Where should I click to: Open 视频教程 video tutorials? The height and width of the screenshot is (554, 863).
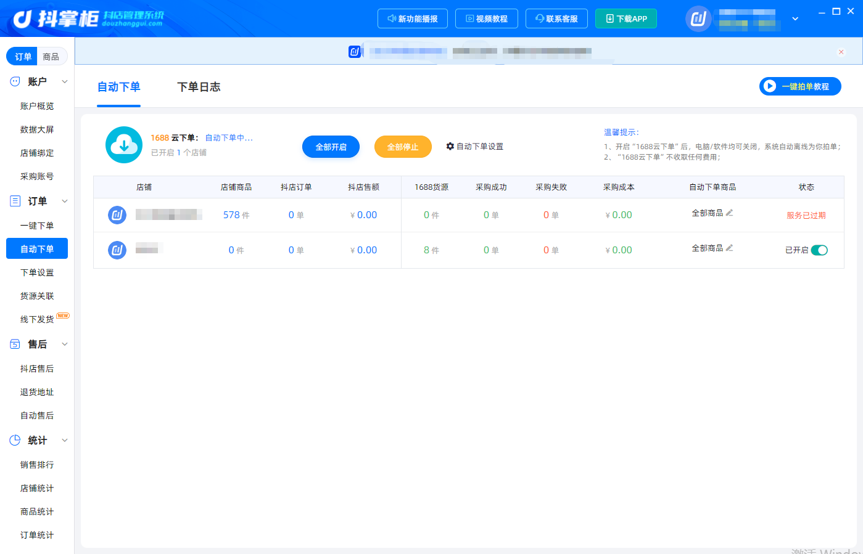click(x=487, y=18)
